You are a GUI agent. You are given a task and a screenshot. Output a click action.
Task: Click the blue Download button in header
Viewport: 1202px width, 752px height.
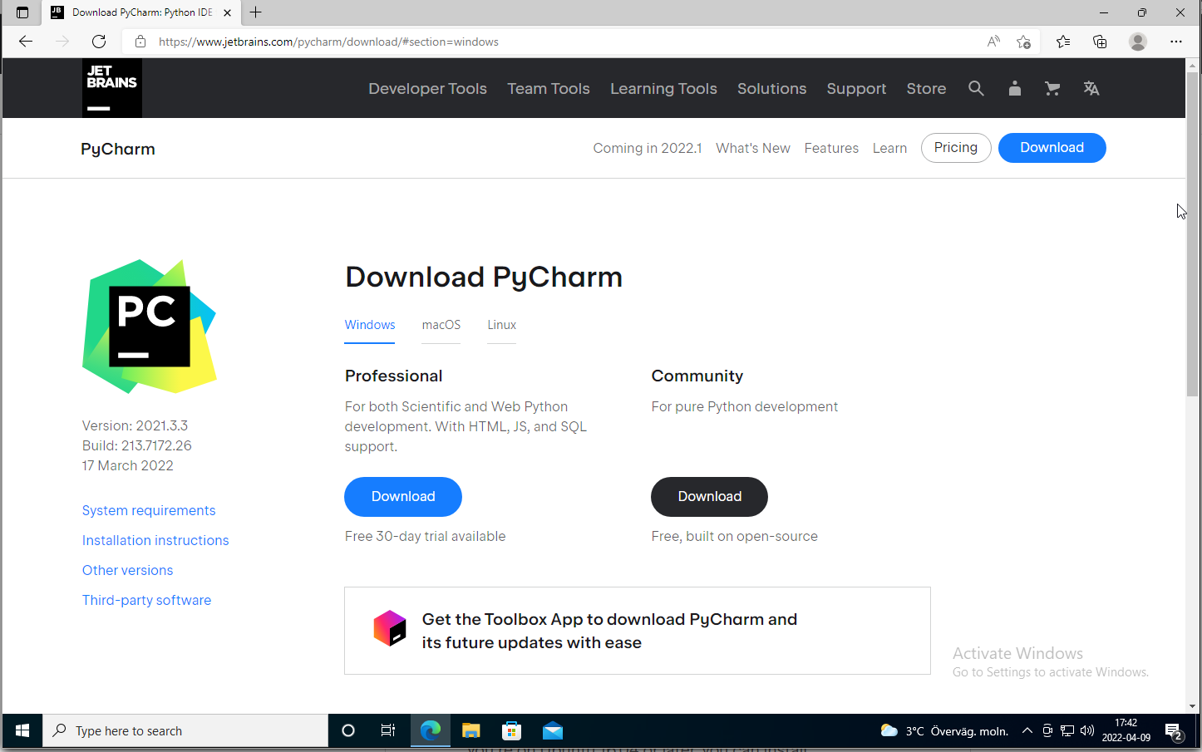[x=1052, y=148]
